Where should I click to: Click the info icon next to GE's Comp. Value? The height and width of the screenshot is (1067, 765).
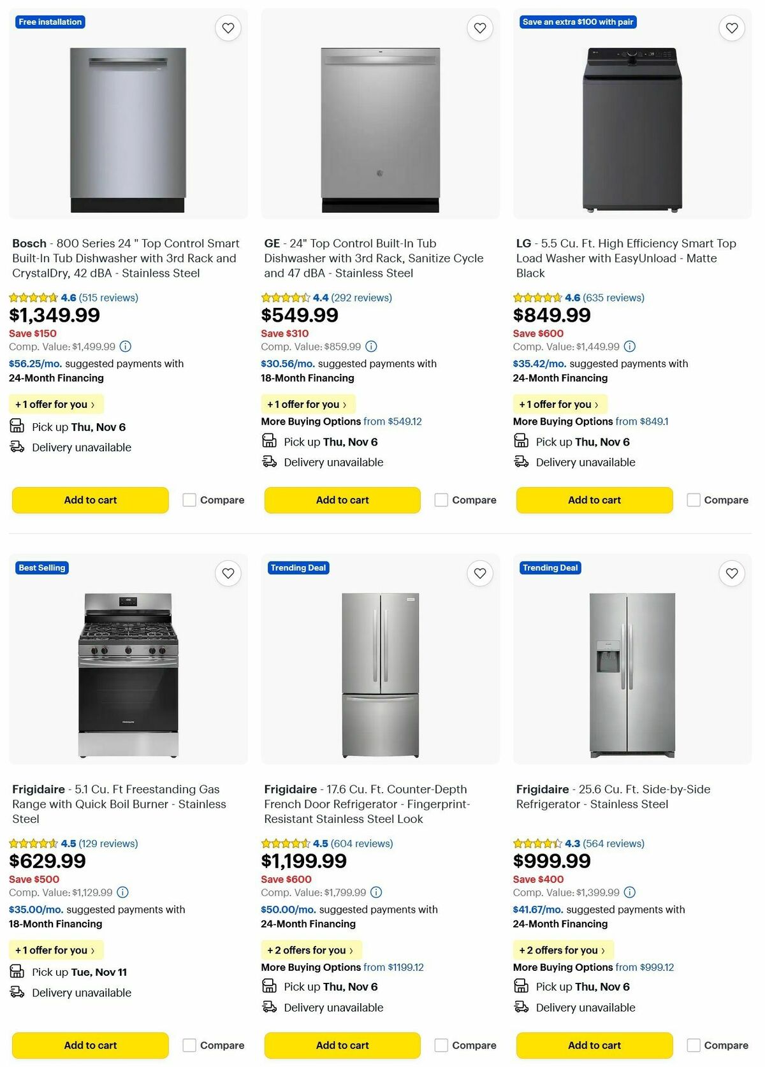point(370,347)
